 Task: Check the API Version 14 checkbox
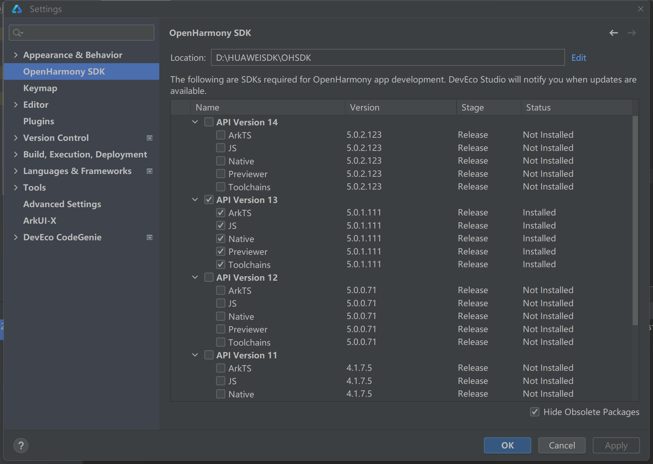[x=209, y=122]
